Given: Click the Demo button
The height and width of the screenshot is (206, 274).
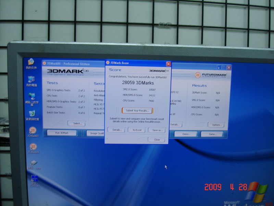Looking at the screenshot, I should [186, 134].
